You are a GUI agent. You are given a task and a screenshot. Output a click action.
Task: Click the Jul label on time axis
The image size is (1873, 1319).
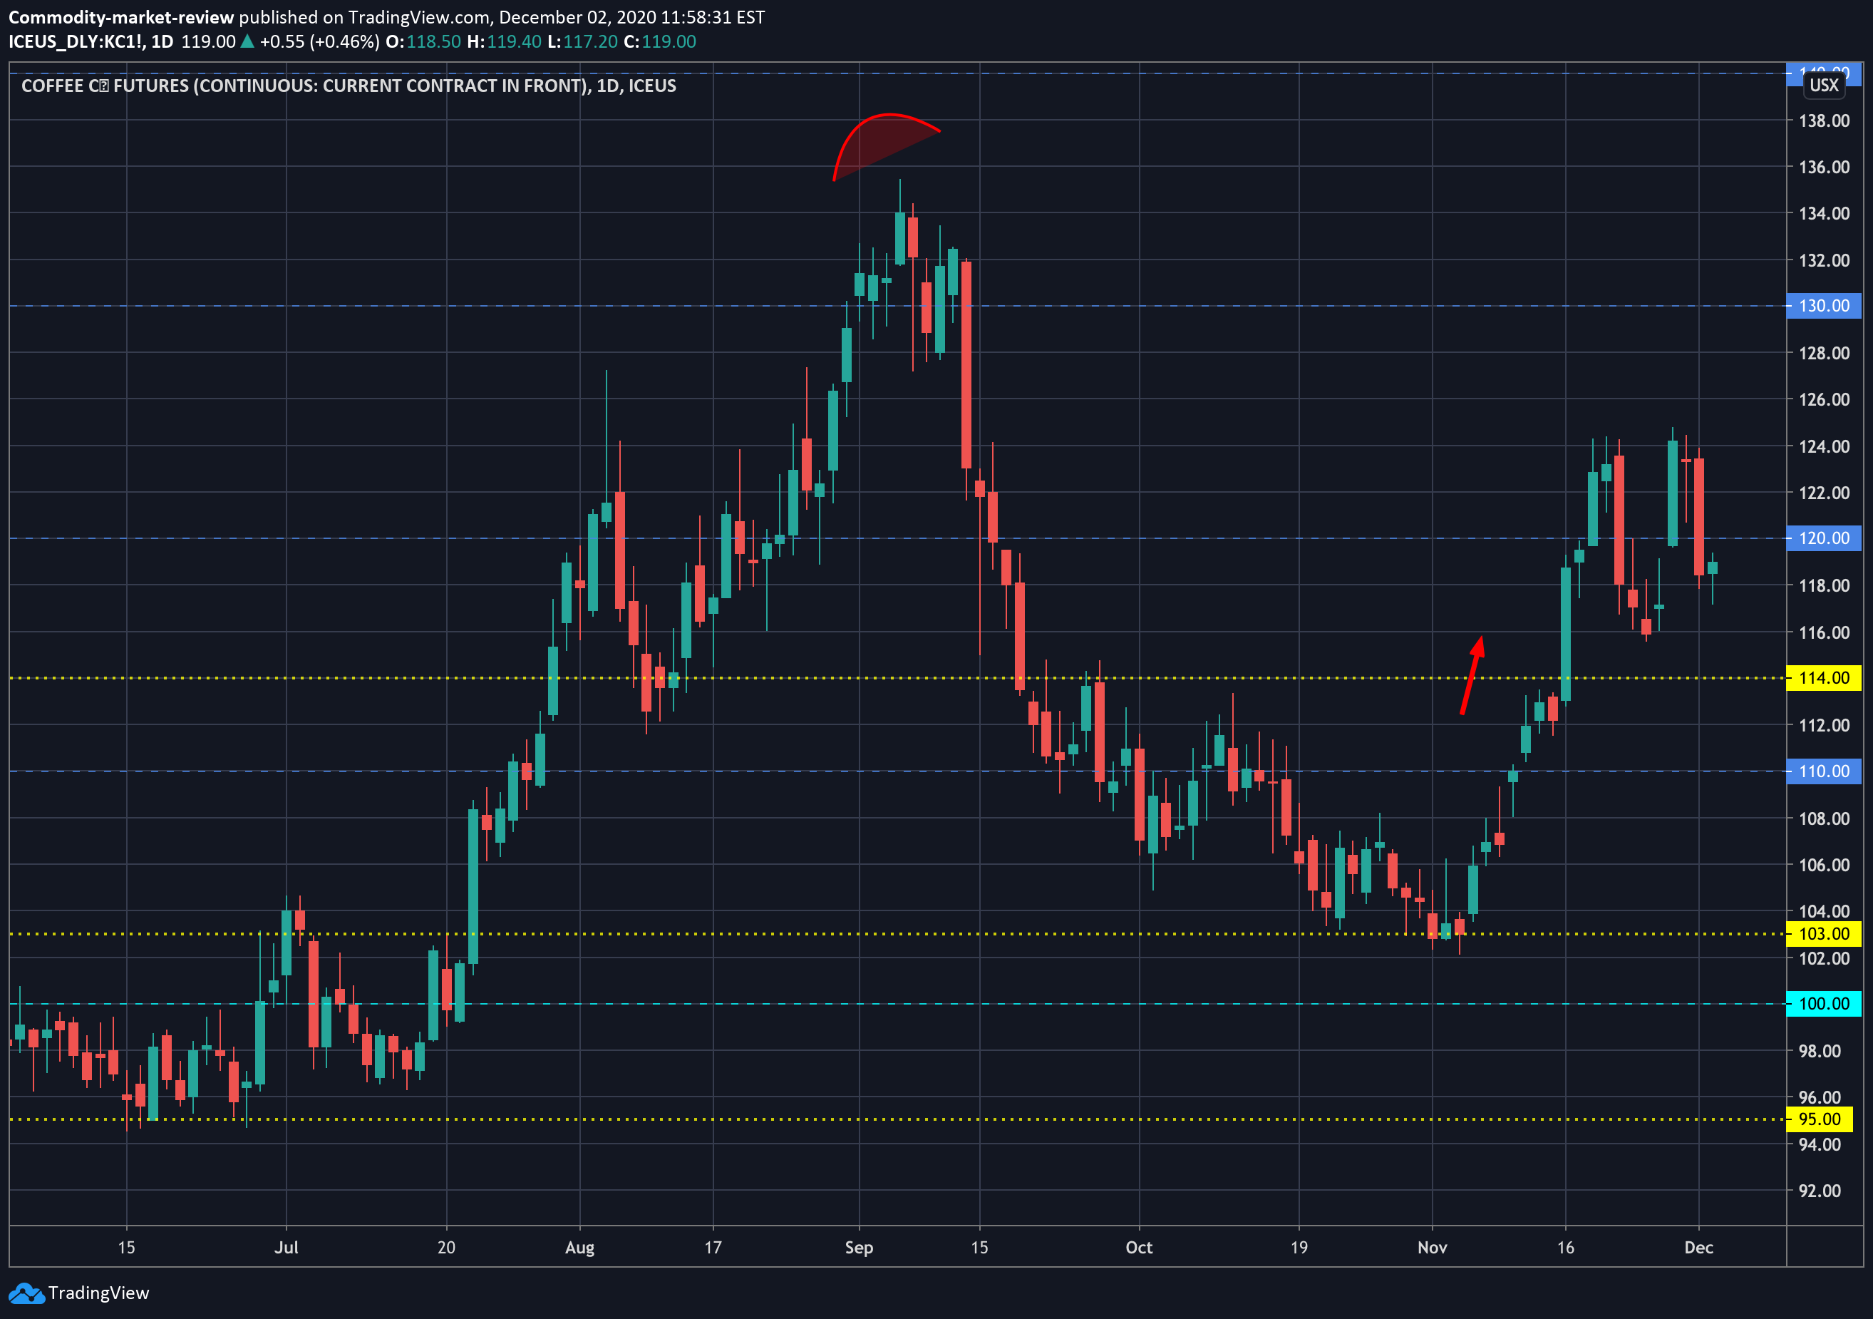(x=287, y=1247)
